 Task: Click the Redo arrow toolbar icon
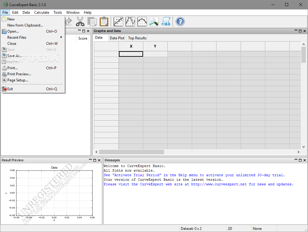point(69,21)
